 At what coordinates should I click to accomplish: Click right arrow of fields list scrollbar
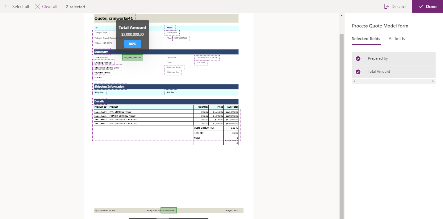[x=433, y=81]
